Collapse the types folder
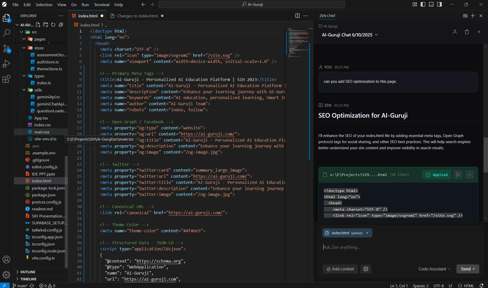Screen dimensions: 488x288 coord(24,76)
